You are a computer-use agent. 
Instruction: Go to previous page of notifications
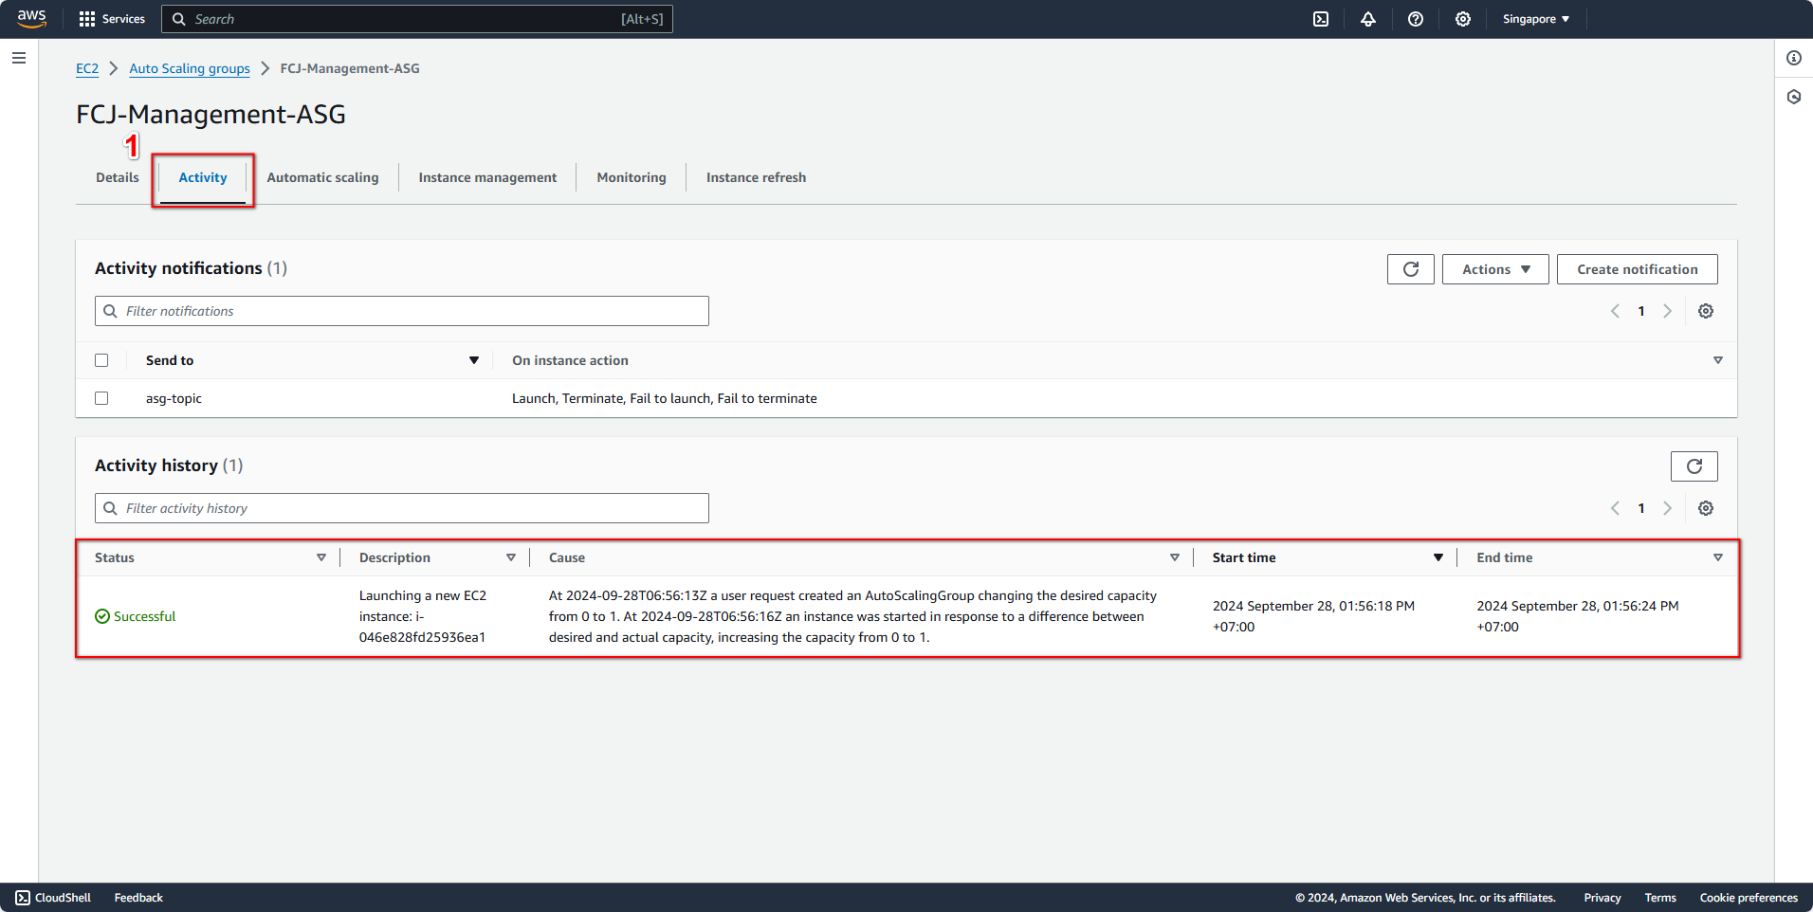pos(1615,311)
